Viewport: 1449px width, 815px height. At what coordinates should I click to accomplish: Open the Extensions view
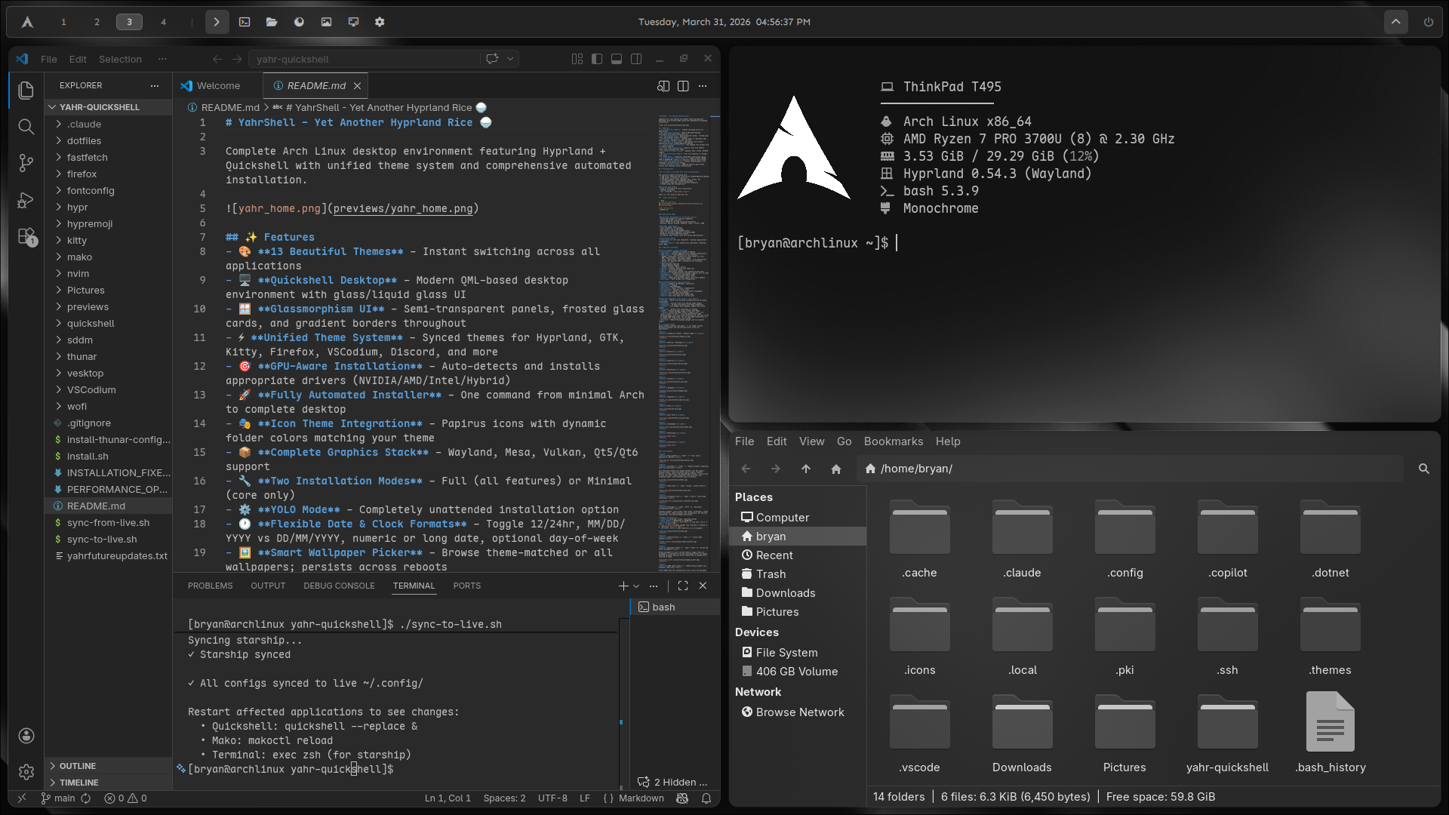coord(26,237)
